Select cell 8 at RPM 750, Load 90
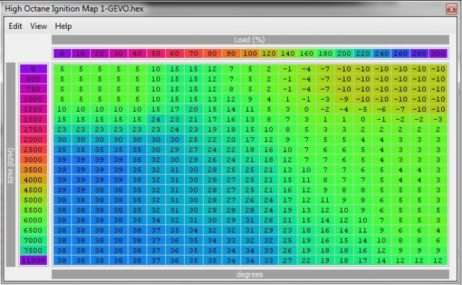The image size is (462, 285). [x=231, y=89]
